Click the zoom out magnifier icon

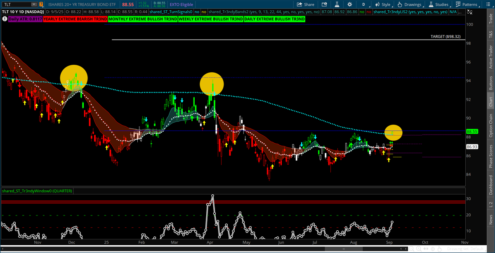pos(411,249)
